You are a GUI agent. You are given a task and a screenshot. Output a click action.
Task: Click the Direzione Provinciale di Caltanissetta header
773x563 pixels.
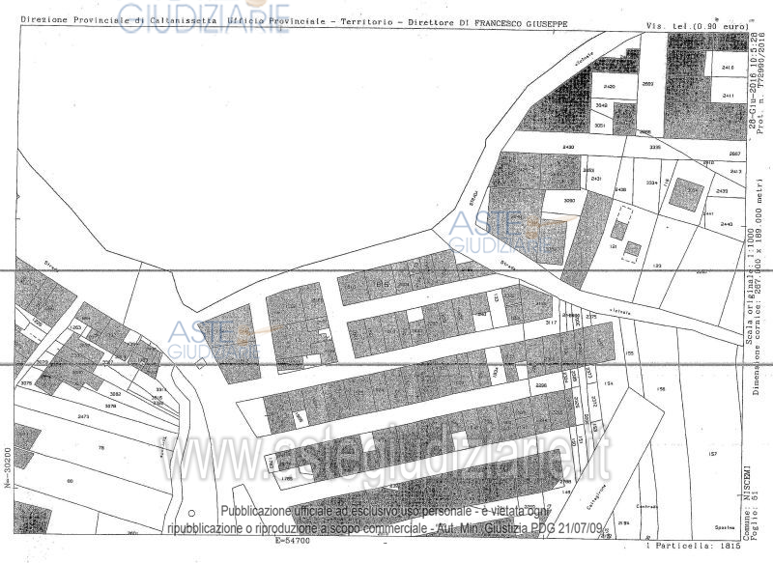124,19
